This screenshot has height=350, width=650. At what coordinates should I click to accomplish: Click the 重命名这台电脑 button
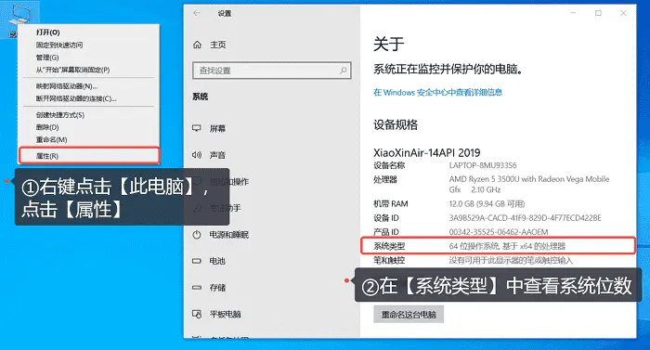coord(409,315)
